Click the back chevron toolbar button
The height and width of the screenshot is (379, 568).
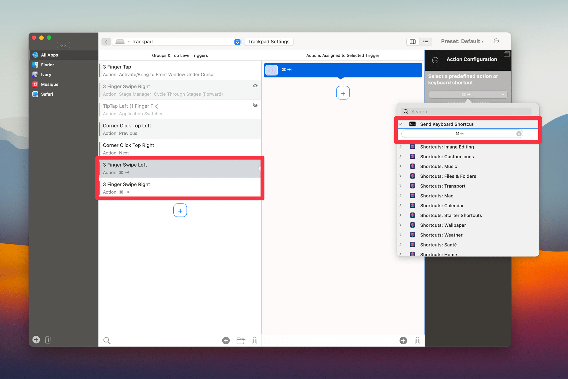pyautogui.click(x=106, y=42)
